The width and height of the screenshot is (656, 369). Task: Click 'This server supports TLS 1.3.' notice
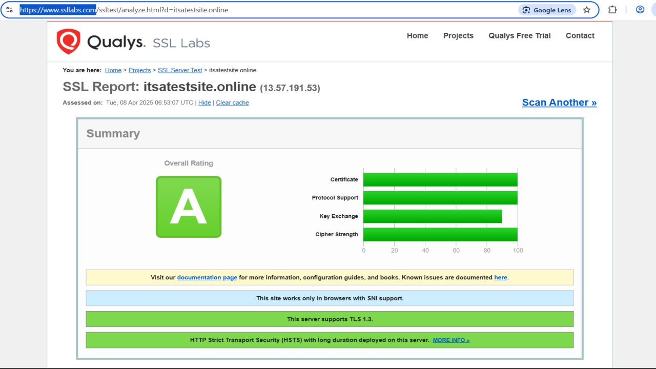tap(330, 319)
